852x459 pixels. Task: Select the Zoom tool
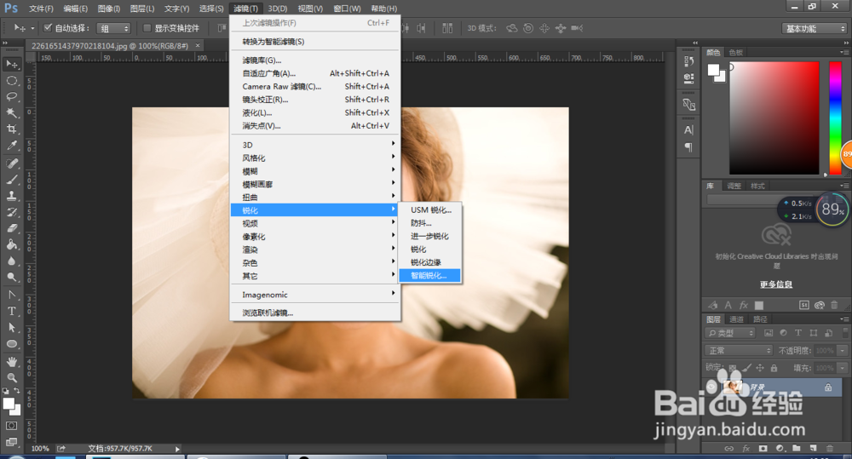coord(11,377)
